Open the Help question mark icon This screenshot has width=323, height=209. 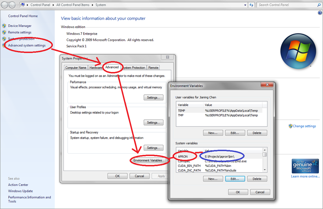(320, 13)
